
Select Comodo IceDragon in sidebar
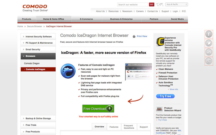38,69
